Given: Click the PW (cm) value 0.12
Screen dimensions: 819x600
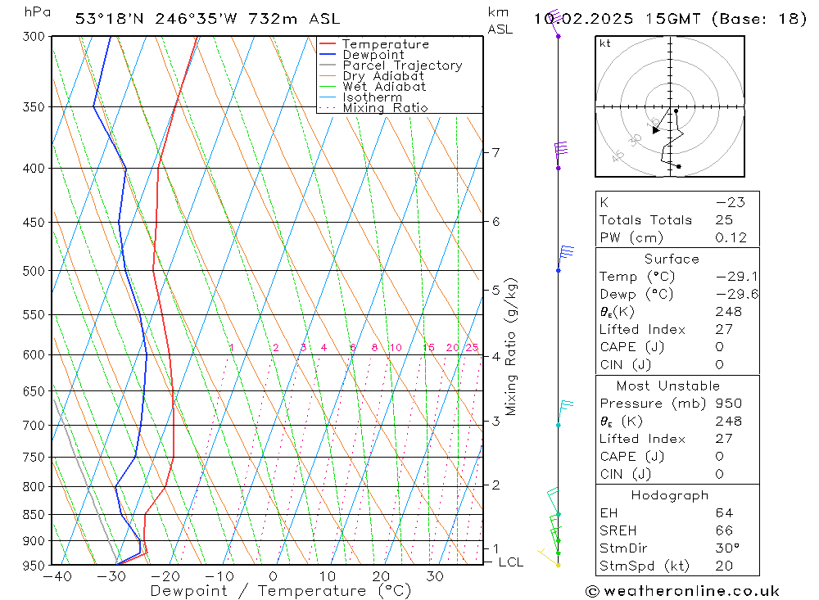Looking at the screenshot, I should (731, 237).
